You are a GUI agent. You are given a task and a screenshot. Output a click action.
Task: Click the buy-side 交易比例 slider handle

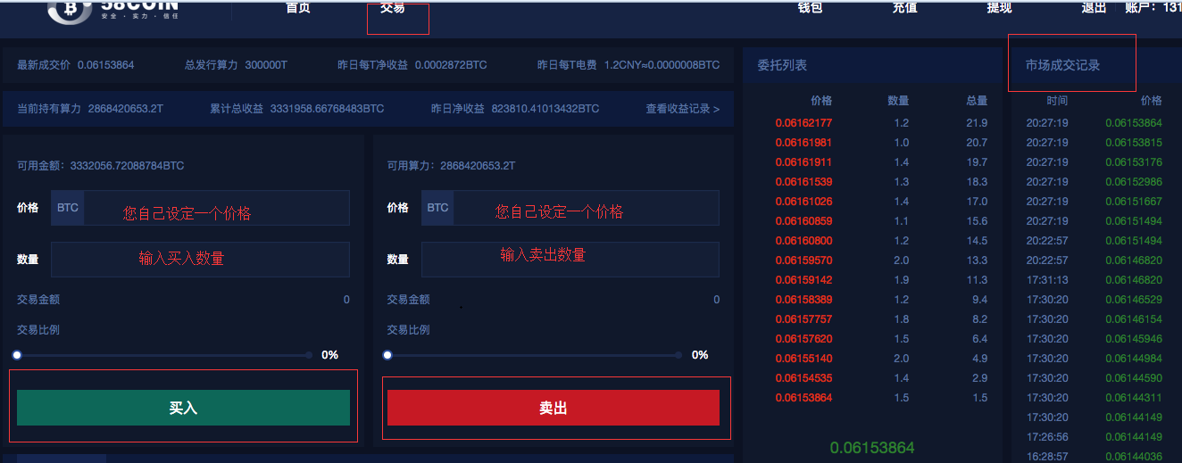click(x=17, y=355)
